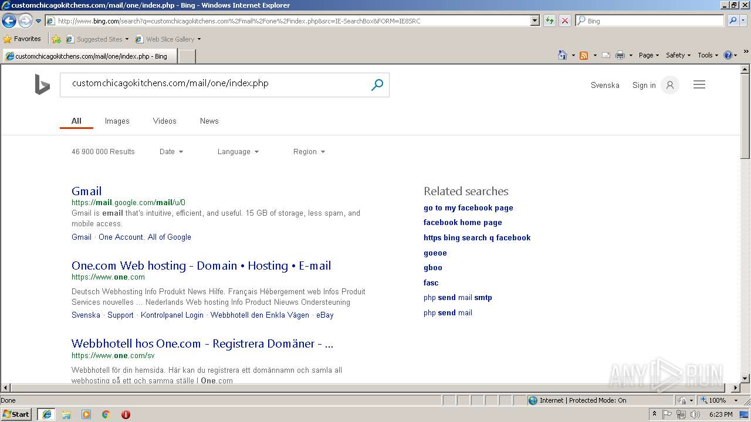Expand the Language filter dropdown
The image size is (751, 422).
238,151
